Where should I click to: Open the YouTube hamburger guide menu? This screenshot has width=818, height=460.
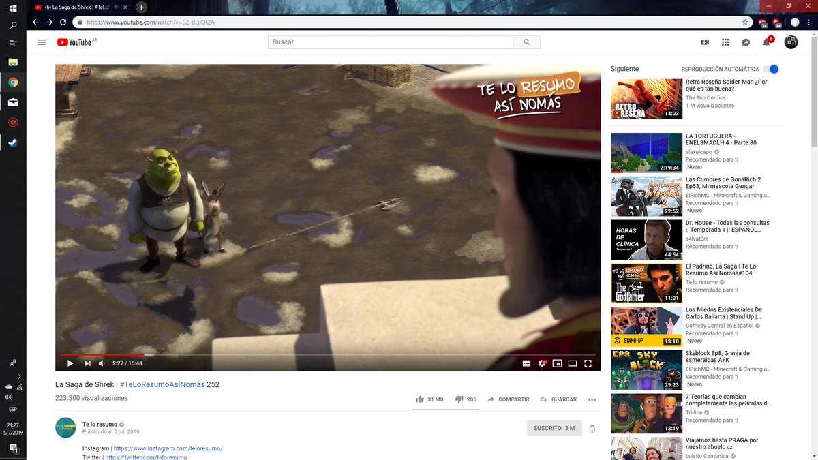[42, 42]
